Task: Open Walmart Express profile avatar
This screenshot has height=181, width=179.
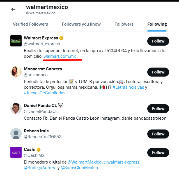Action: pyautogui.click(x=16, y=41)
